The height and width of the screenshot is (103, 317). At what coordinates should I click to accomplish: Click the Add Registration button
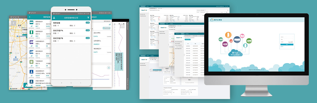pos(187,39)
